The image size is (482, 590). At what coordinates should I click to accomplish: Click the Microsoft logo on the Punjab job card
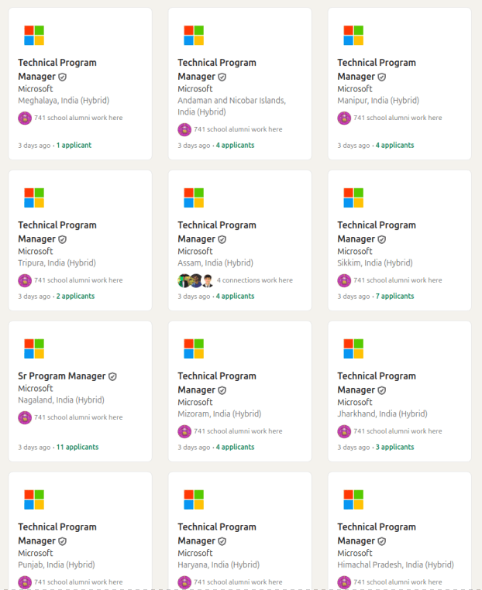pos(34,500)
